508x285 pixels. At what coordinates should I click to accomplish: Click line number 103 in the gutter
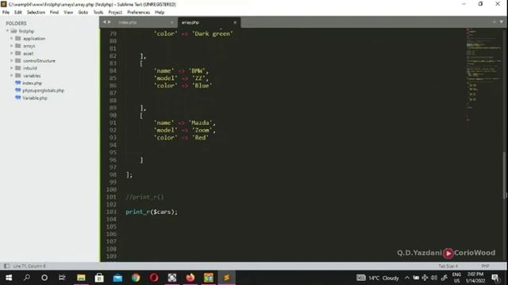point(111,212)
